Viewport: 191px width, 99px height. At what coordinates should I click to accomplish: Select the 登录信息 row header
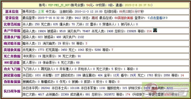(x=12, y=18)
